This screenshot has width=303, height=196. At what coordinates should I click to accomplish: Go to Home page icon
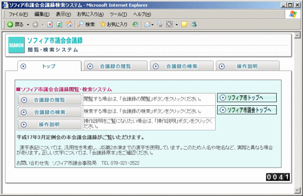point(69,24)
